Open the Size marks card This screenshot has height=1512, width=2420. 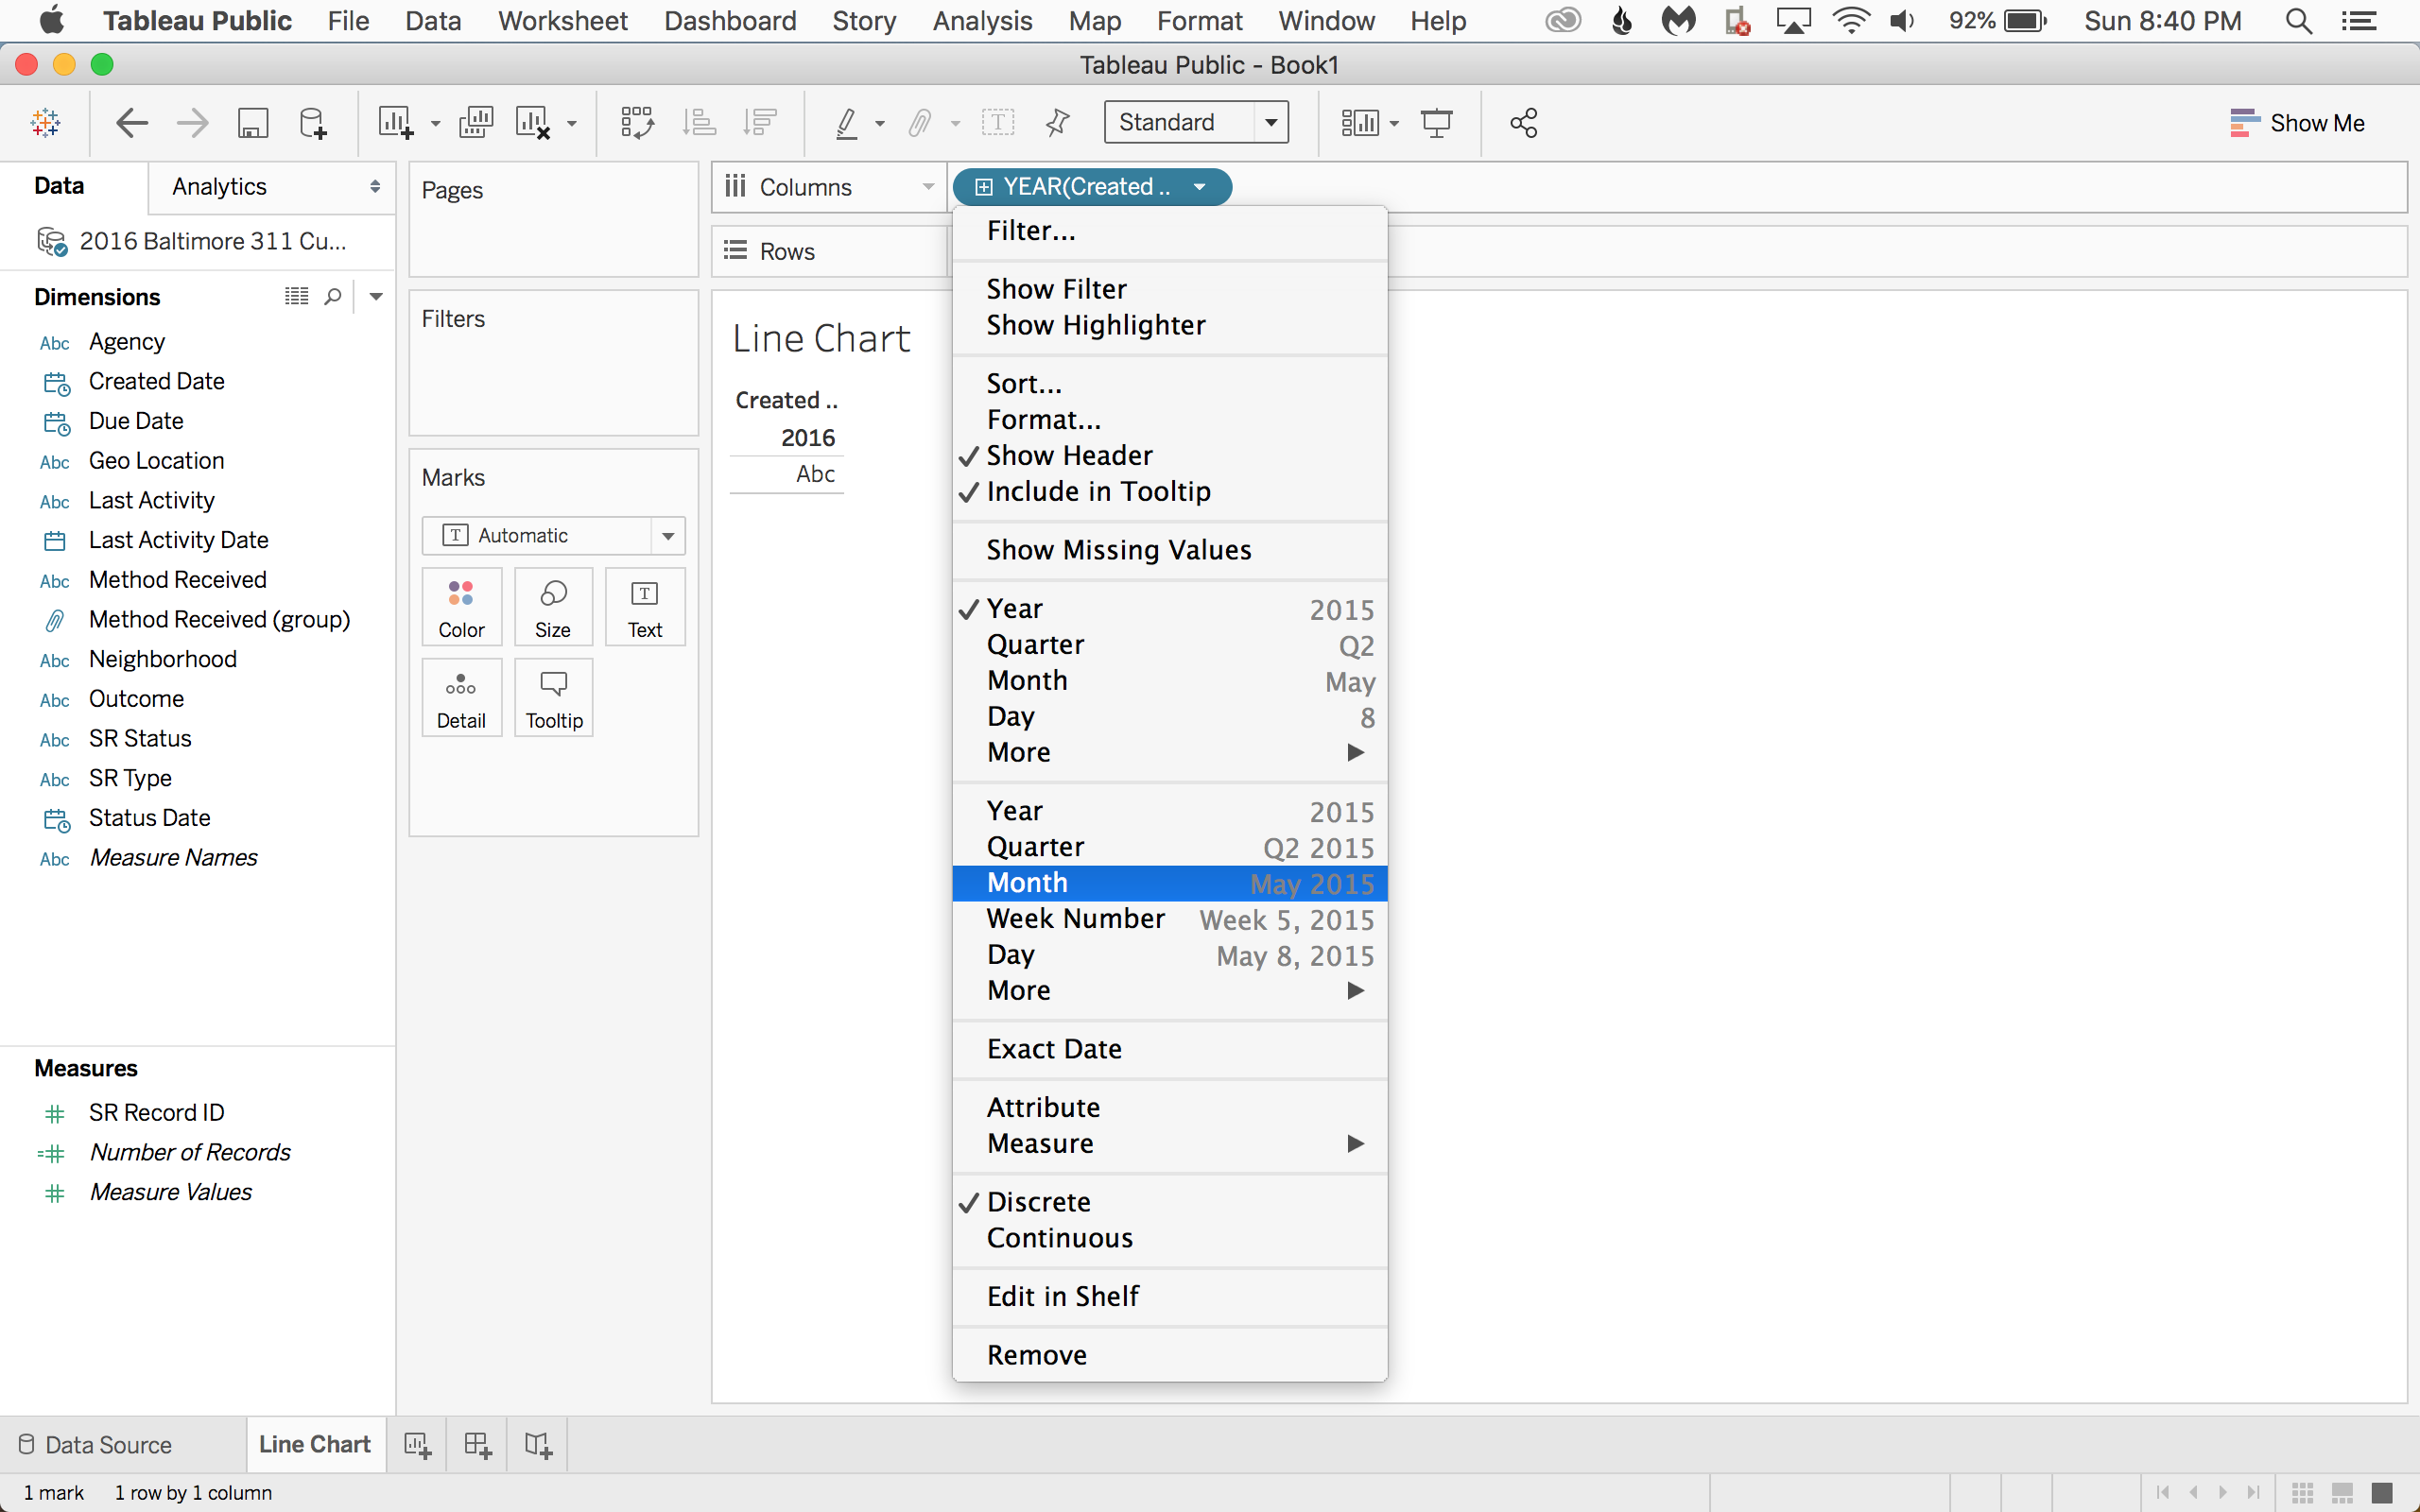(x=553, y=607)
